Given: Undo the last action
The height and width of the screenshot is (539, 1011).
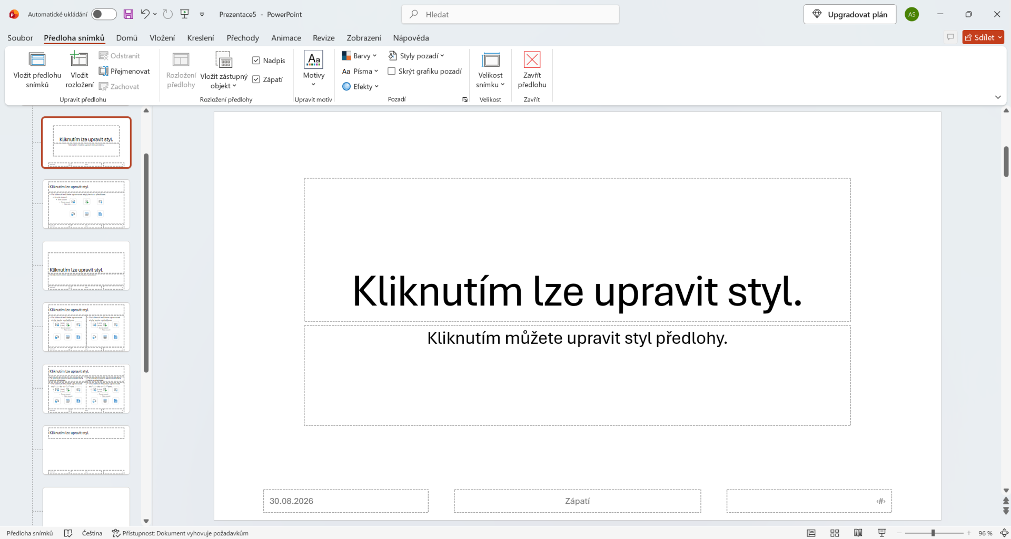Looking at the screenshot, I should pyautogui.click(x=145, y=14).
